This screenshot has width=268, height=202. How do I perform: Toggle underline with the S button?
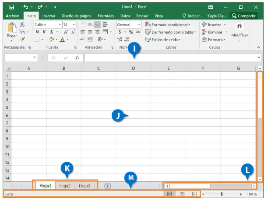pos(51,32)
